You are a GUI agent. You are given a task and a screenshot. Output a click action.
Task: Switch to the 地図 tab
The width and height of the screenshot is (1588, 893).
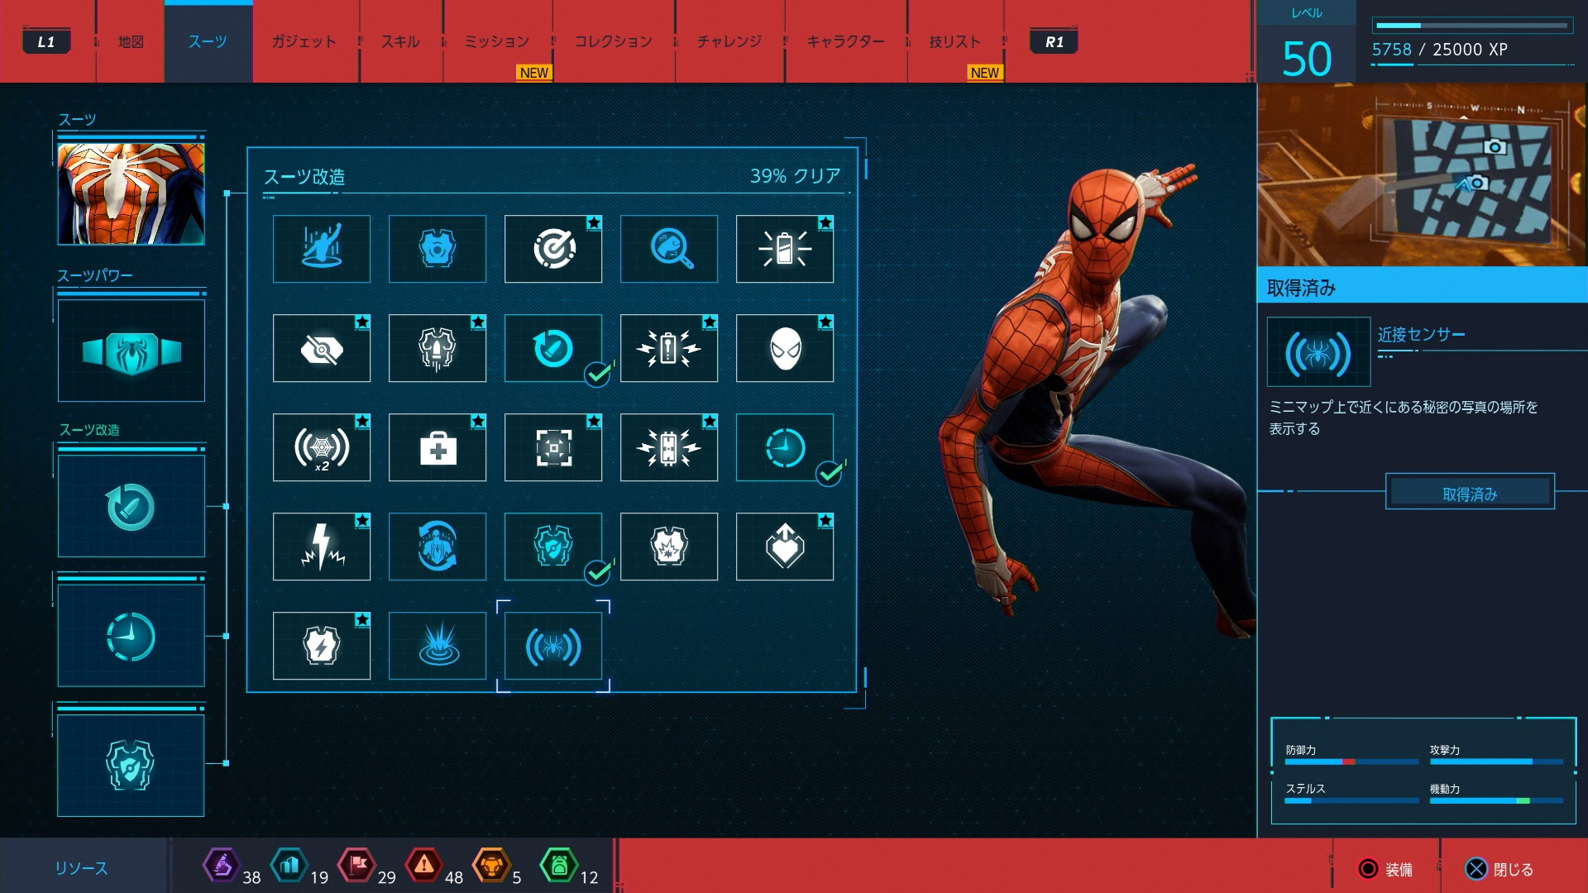pyautogui.click(x=131, y=41)
